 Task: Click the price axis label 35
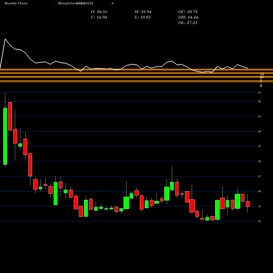[259, 146]
